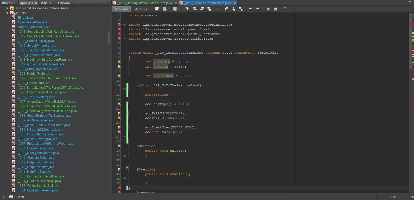Select _026_TiredOfWaiting.java file
The image size is (414, 200).
[36, 97]
